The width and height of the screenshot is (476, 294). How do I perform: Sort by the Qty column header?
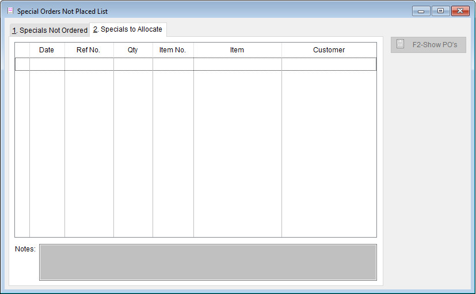tap(133, 49)
